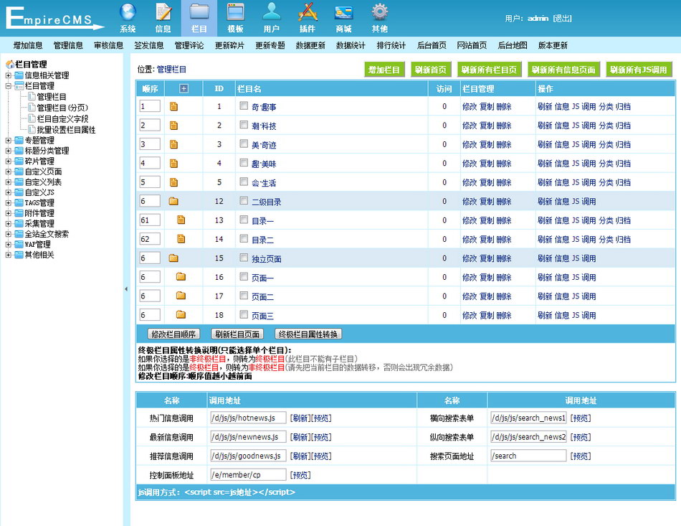The width and height of the screenshot is (681, 526).
Task: Check the box for 潮·科技
Action: click(x=244, y=125)
